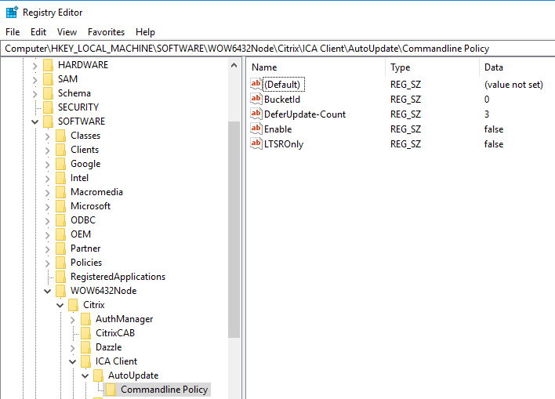Select the RegisteredApplications folder icon
The height and width of the screenshot is (399, 555).
point(61,277)
